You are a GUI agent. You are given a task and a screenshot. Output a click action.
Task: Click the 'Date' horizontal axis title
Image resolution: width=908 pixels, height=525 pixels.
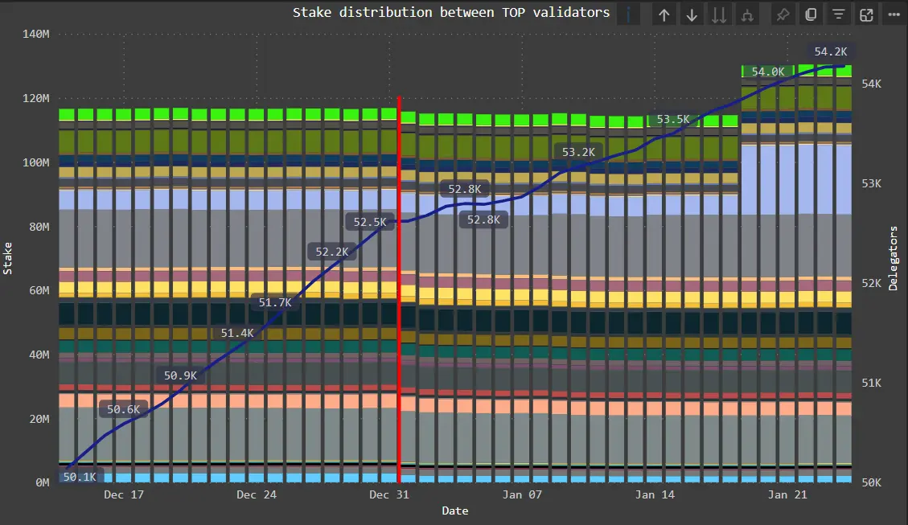[455, 511]
